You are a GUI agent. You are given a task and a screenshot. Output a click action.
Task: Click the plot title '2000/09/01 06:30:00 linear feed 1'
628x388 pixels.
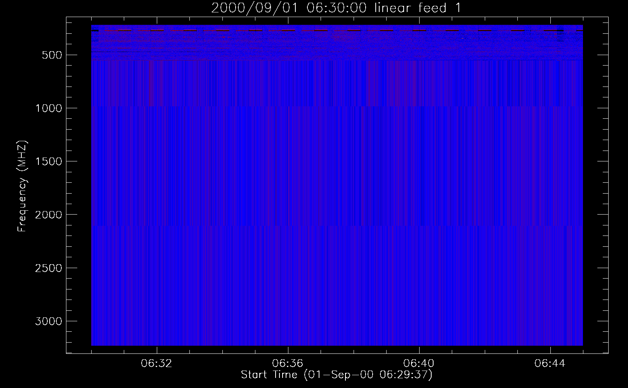[x=336, y=8]
